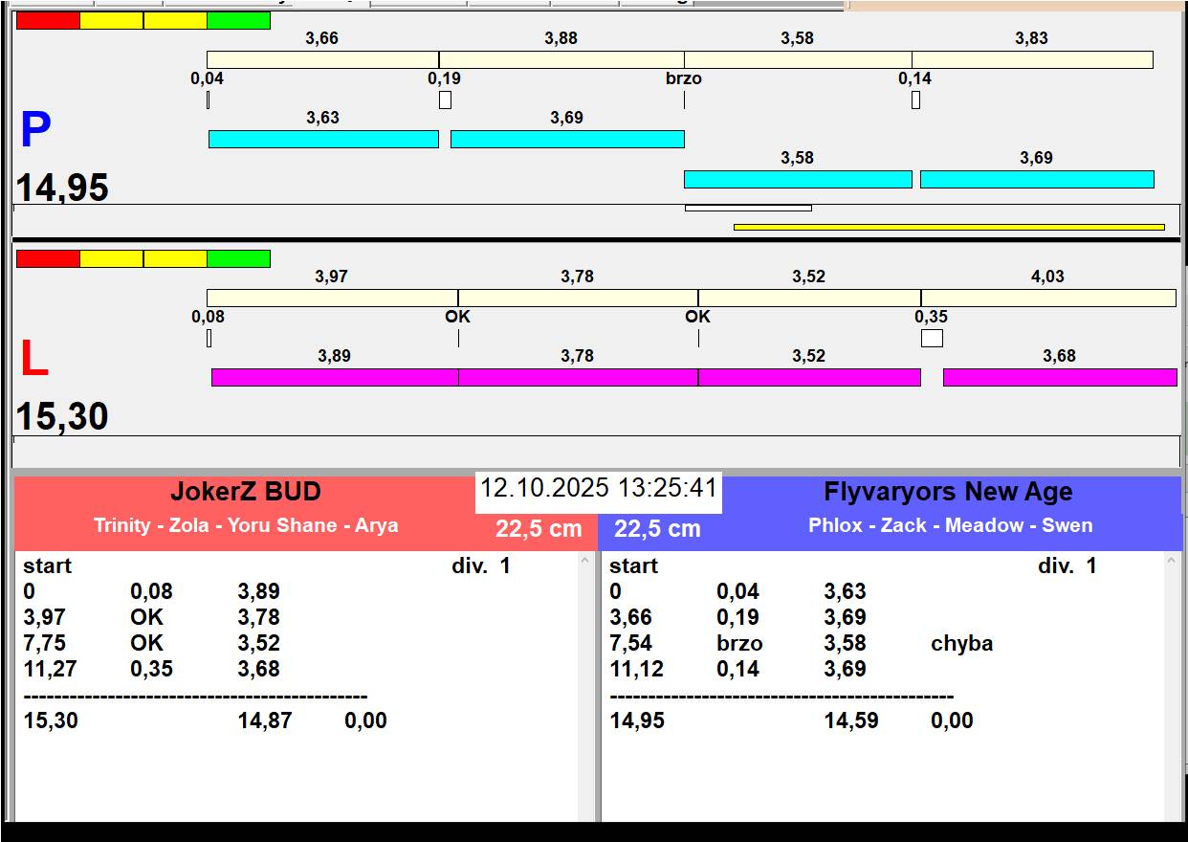Screen dimensions: 1188x842
Task: Click the 22,5 cm value on blue header
Action: click(657, 529)
